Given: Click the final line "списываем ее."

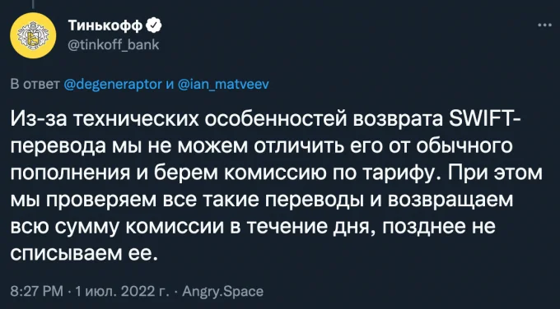Looking at the screenshot, I should (84, 254).
